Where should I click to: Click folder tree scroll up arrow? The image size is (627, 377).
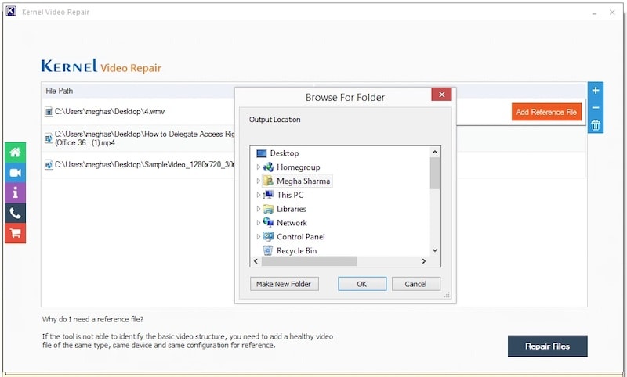(435, 153)
